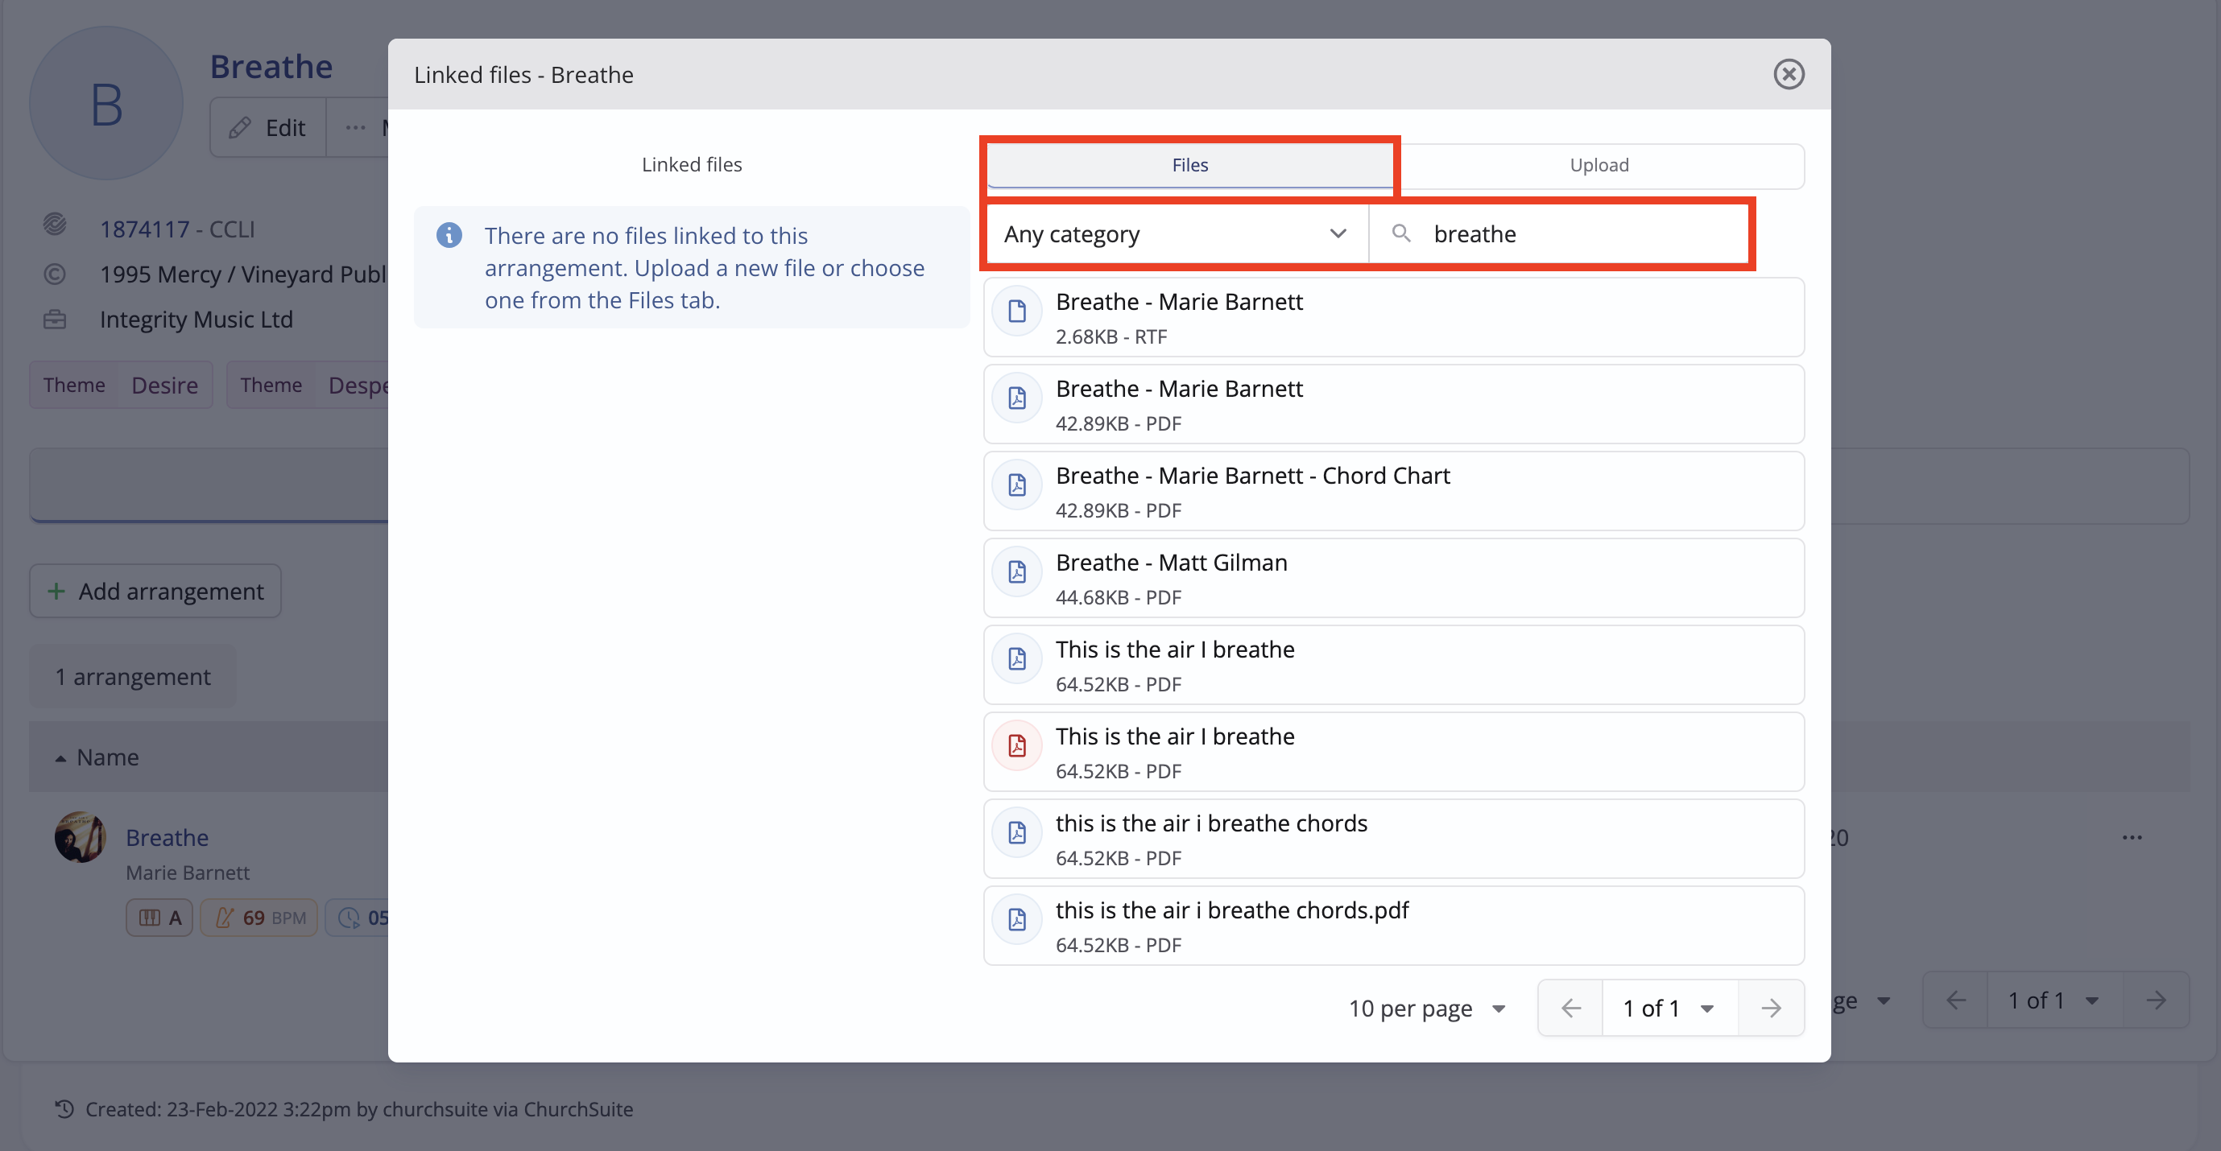Screen dimensions: 2221x1151
Task: Click the Breathe song title
Action: 271,66
